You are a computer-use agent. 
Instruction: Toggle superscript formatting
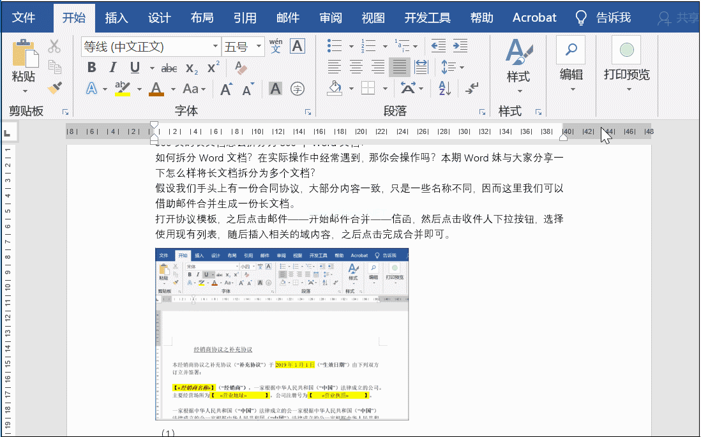(213, 68)
